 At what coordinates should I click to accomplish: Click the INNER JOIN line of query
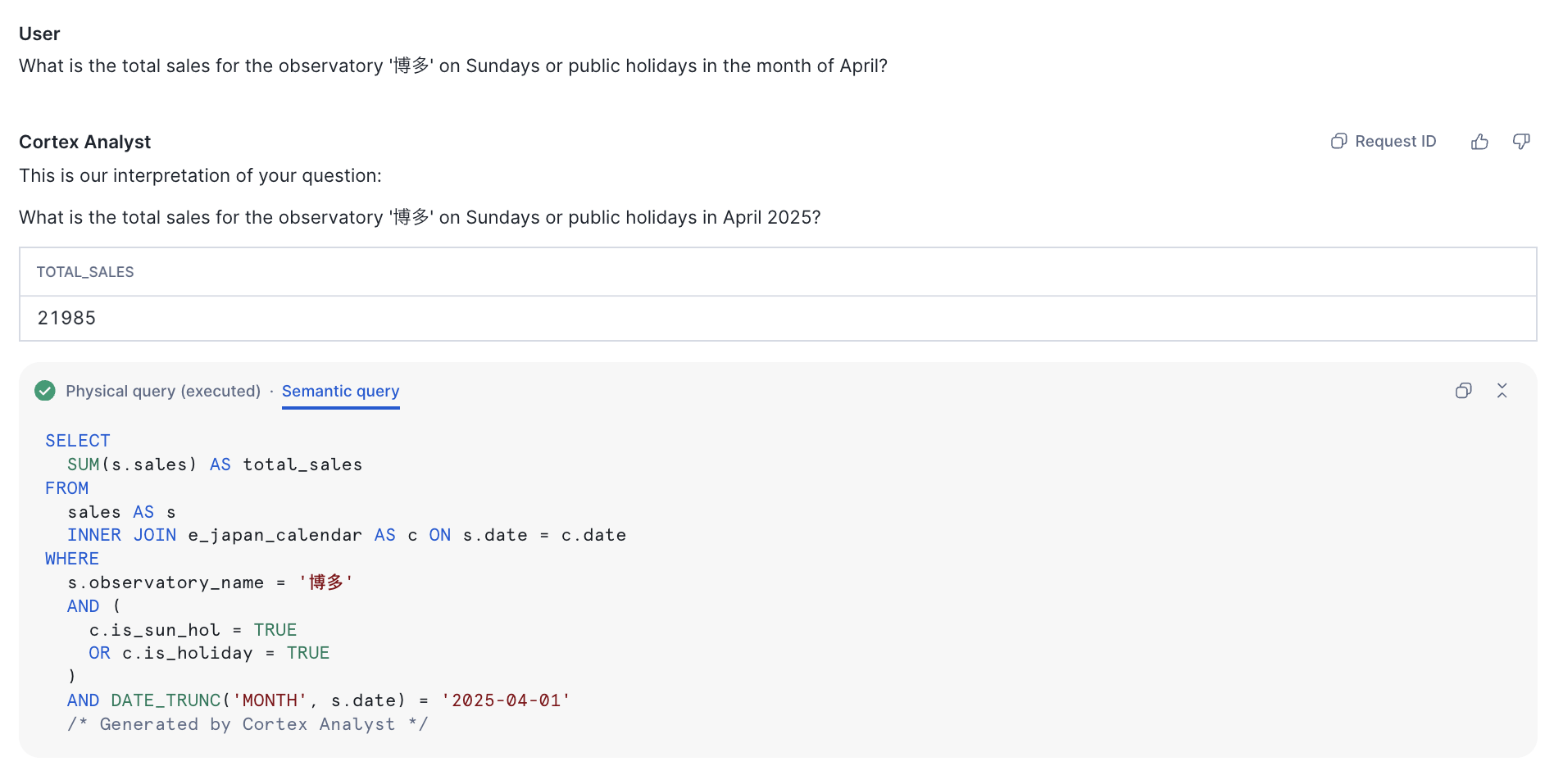point(347,535)
